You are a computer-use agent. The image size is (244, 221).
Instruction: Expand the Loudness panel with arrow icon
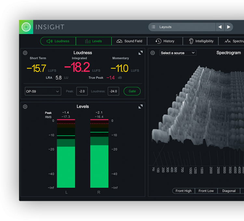coord(141,53)
